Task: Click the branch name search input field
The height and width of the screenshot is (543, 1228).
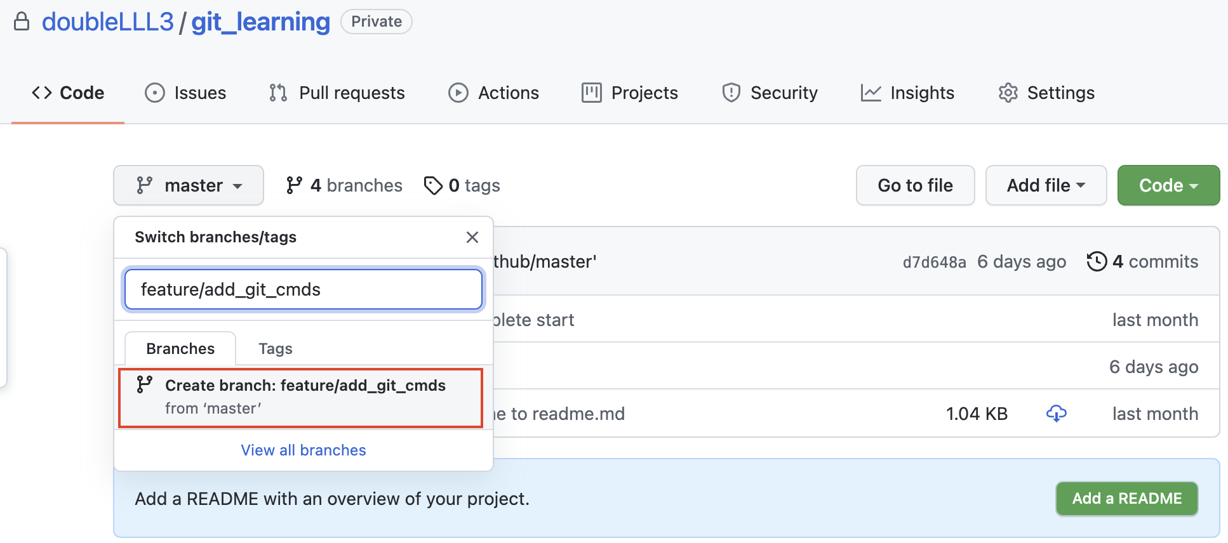Action: [x=304, y=289]
